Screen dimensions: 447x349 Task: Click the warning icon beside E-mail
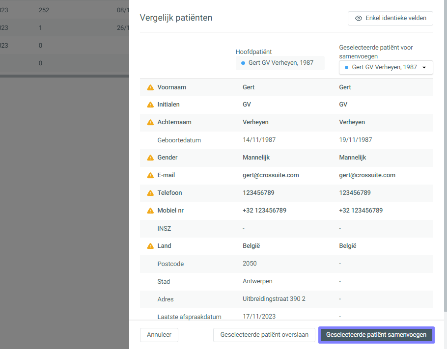tap(150, 175)
